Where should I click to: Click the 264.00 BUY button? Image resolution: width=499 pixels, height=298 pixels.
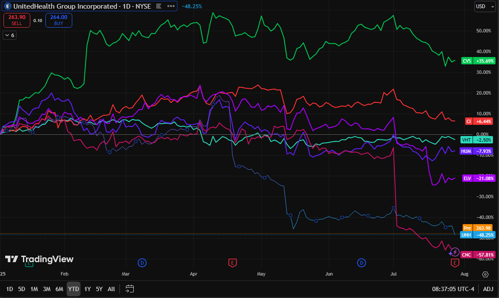click(x=59, y=20)
